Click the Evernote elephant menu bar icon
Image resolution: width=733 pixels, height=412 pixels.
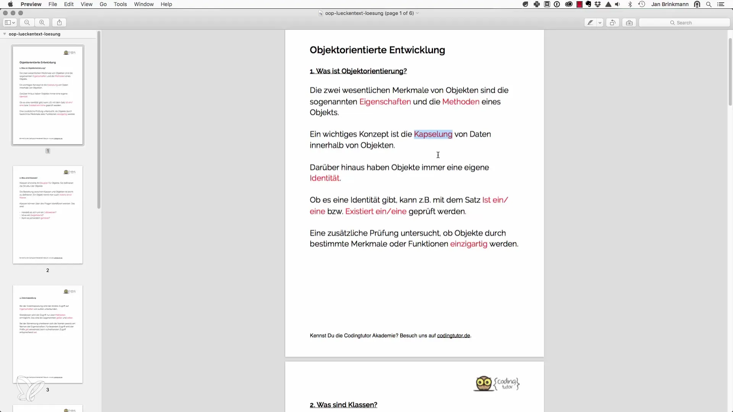(x=588, y=4)
